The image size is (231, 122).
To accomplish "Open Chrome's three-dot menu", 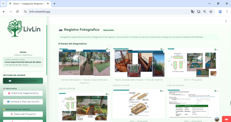I will pos(227,12).
